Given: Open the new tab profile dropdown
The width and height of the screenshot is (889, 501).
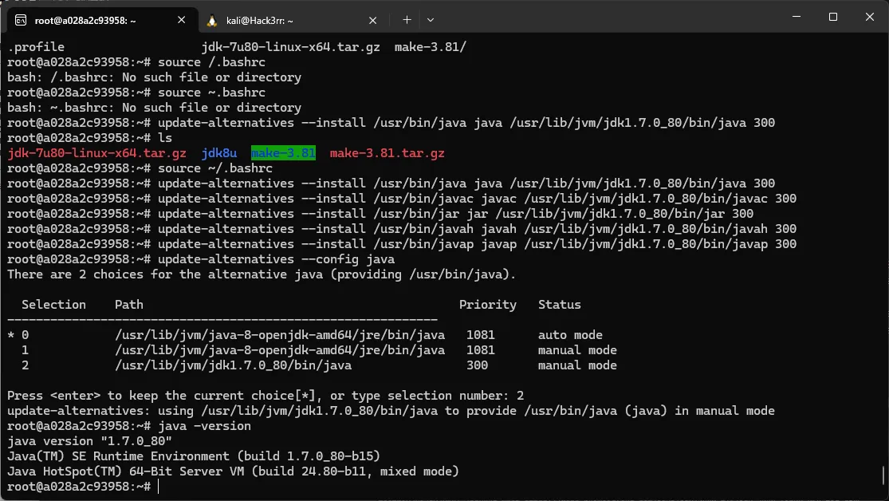Looking at the screenshot, I should 431,20.
